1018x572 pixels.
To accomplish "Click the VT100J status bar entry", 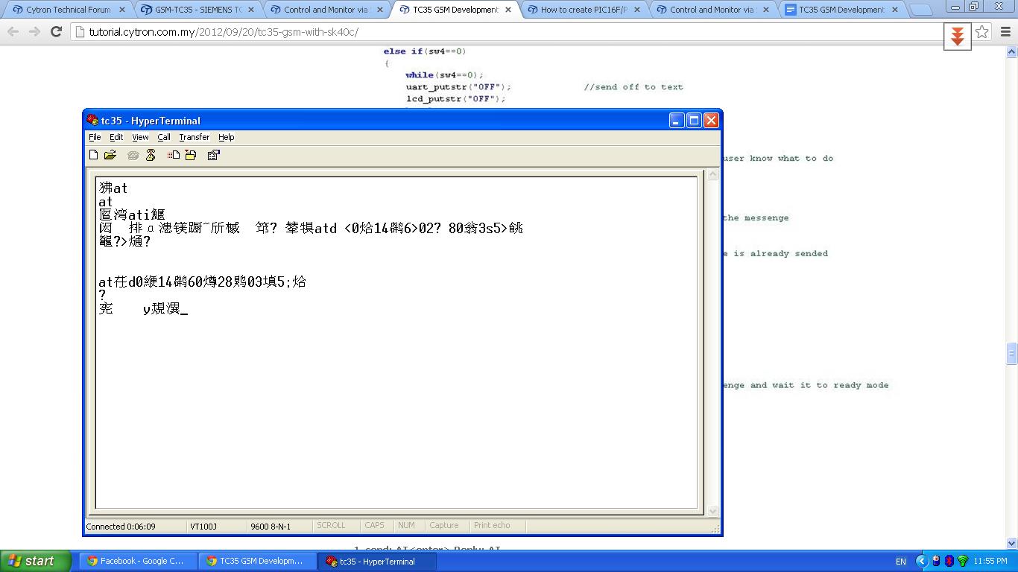I will coord(203,526).
